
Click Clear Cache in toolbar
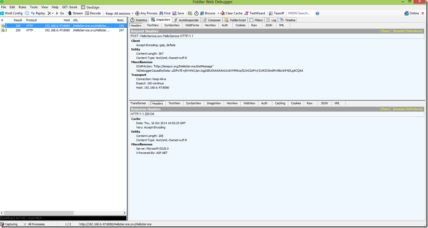tap(232, 13)
